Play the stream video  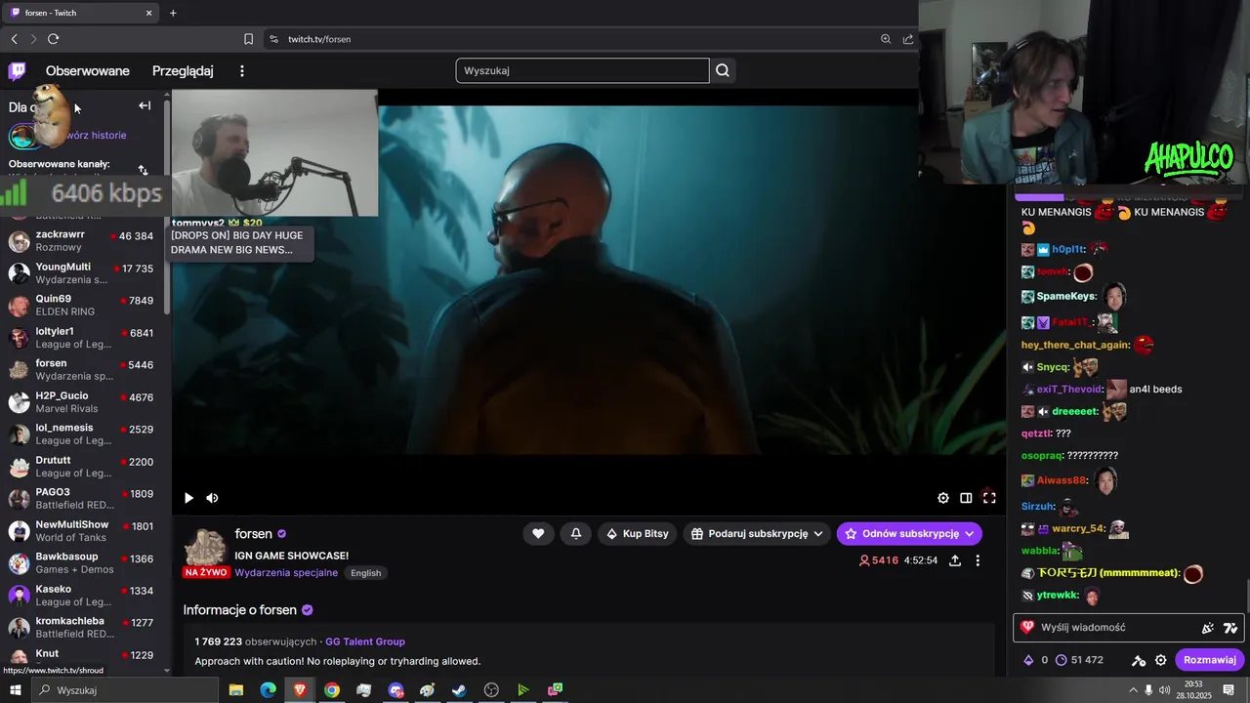pyautogui.click(x=188, y=498)
